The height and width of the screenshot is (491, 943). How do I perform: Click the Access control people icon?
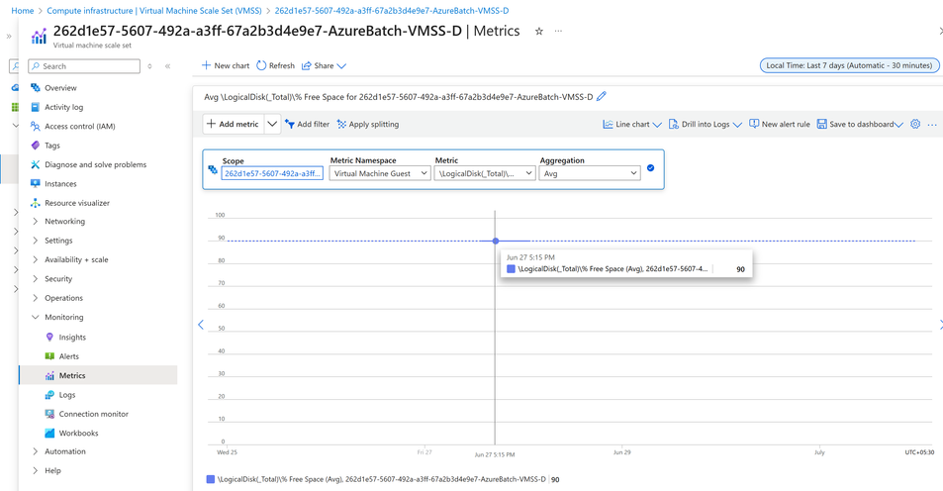tap(35, 127)
